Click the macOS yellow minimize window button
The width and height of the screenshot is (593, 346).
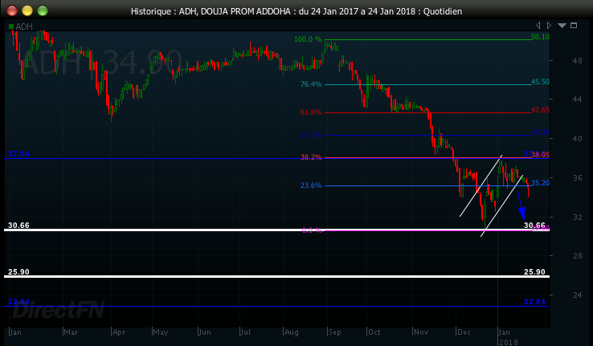point(27,10)
